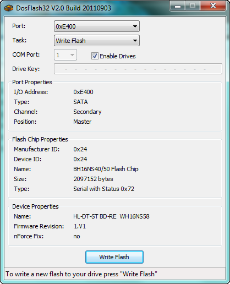230x284 pixels.
Task: Click the I/O Address value 0xE400
Action: click(x=83, y=92)
